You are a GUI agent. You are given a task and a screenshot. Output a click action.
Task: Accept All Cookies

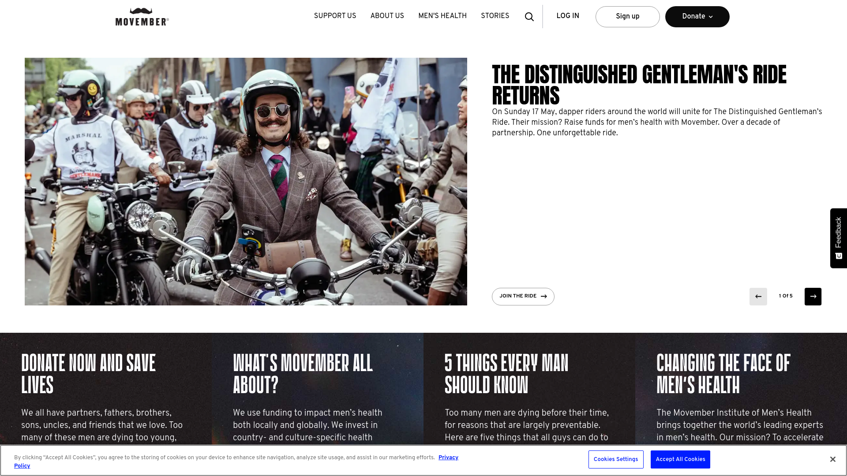coord(680,459)
